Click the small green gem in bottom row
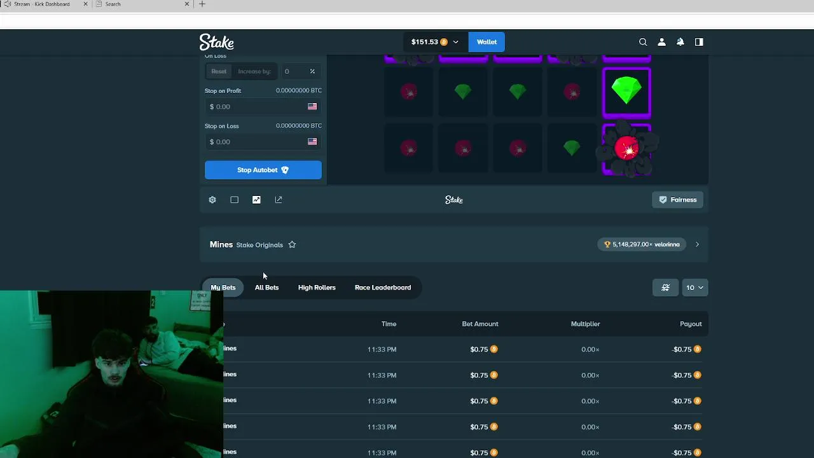 click(x=572, y=148)
